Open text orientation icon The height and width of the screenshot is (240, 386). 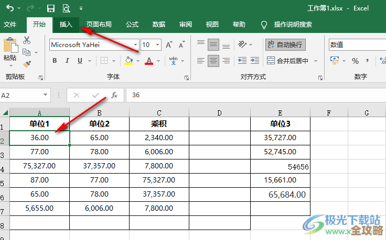coord(242,44)
